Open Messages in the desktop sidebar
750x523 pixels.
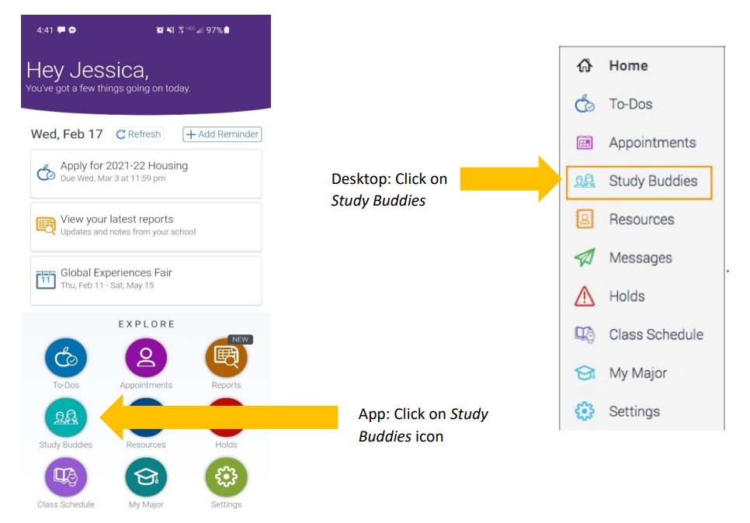click(x=640, y=258)
